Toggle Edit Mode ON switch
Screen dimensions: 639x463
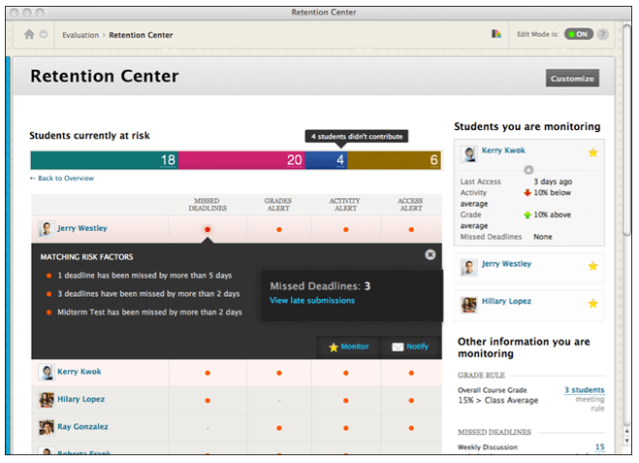578,34
